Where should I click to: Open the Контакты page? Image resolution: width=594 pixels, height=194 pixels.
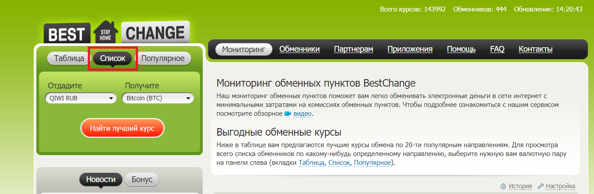535,49
